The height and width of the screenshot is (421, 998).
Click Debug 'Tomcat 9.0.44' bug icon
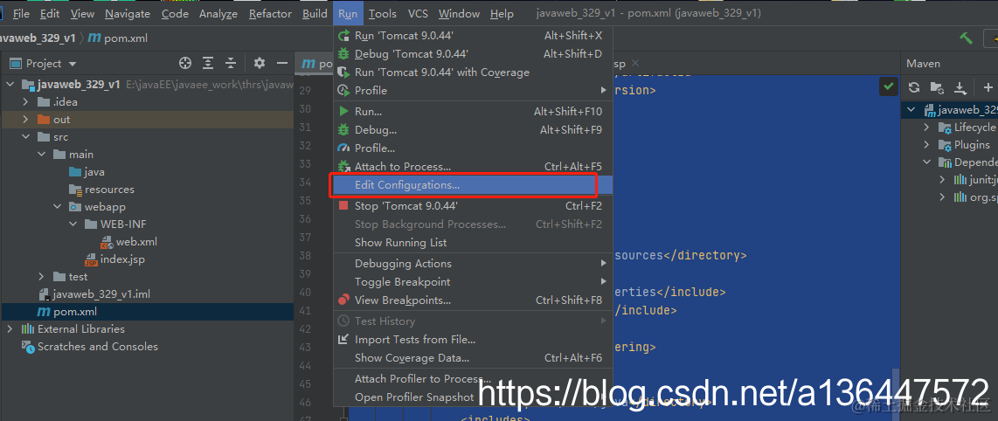(343, 54)
